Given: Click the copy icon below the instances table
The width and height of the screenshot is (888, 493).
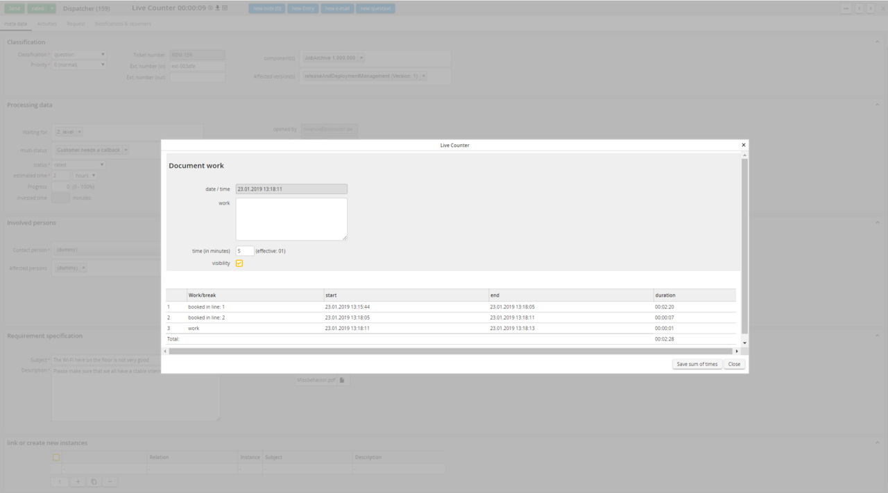Looking at the screenshot, I should point(94,482).
